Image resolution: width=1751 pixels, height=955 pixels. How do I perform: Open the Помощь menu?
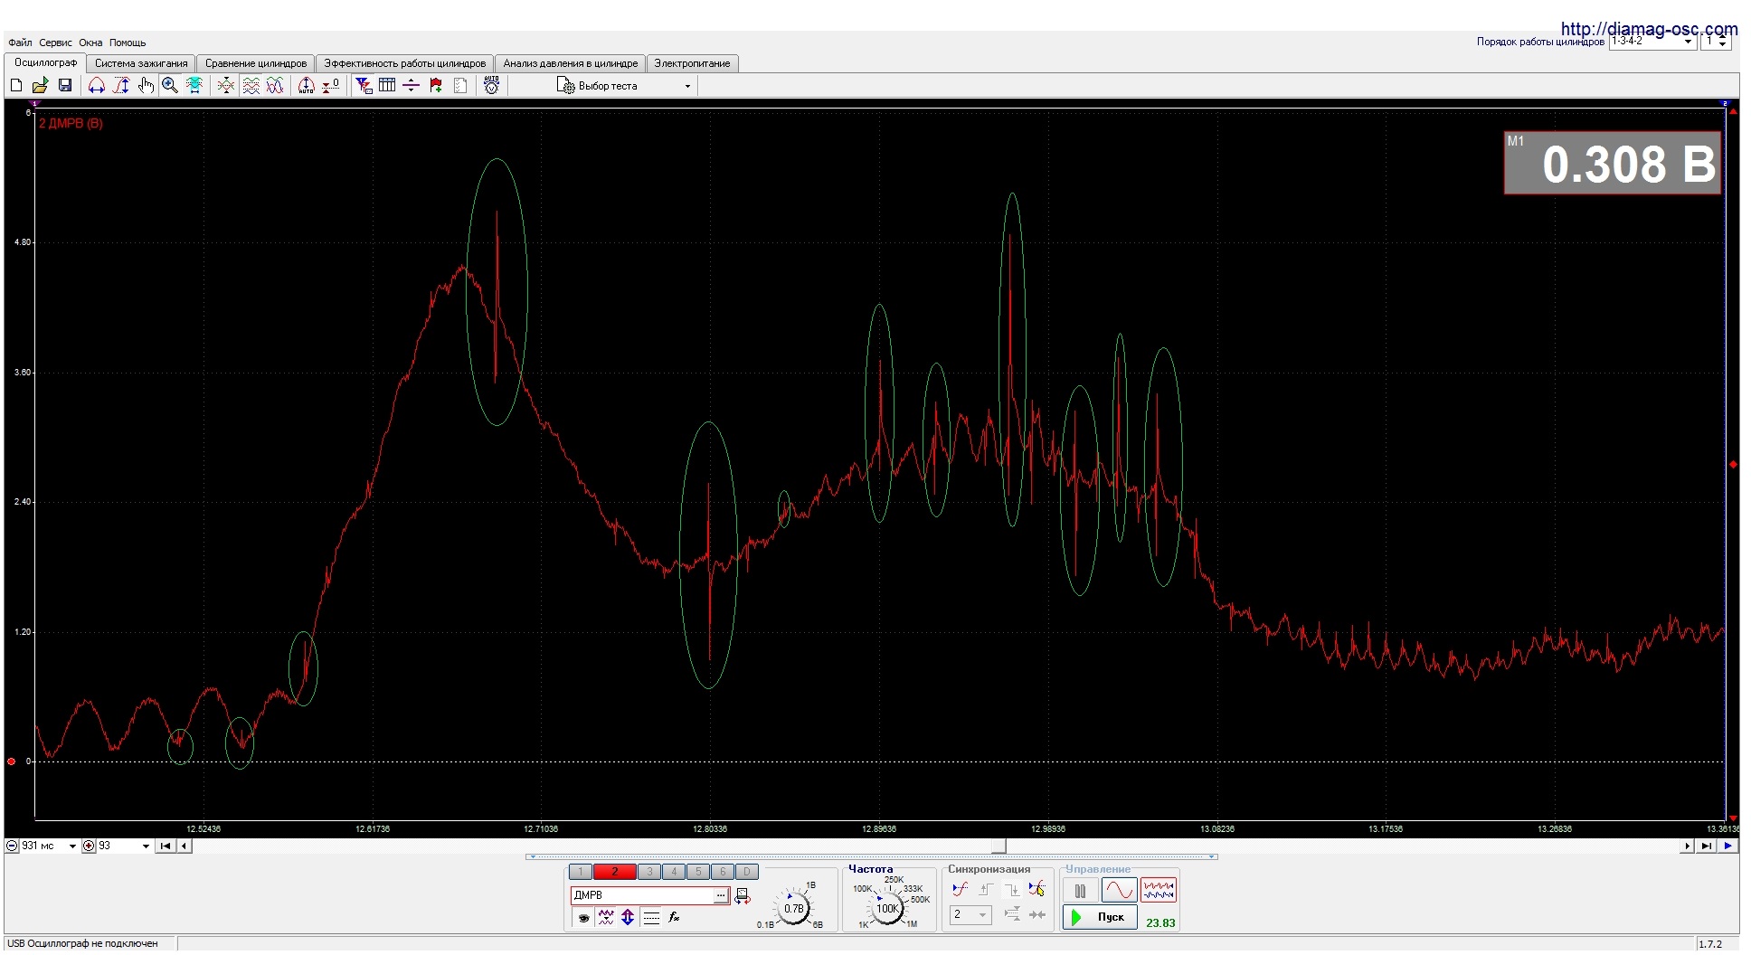click(x=128, y=43)
